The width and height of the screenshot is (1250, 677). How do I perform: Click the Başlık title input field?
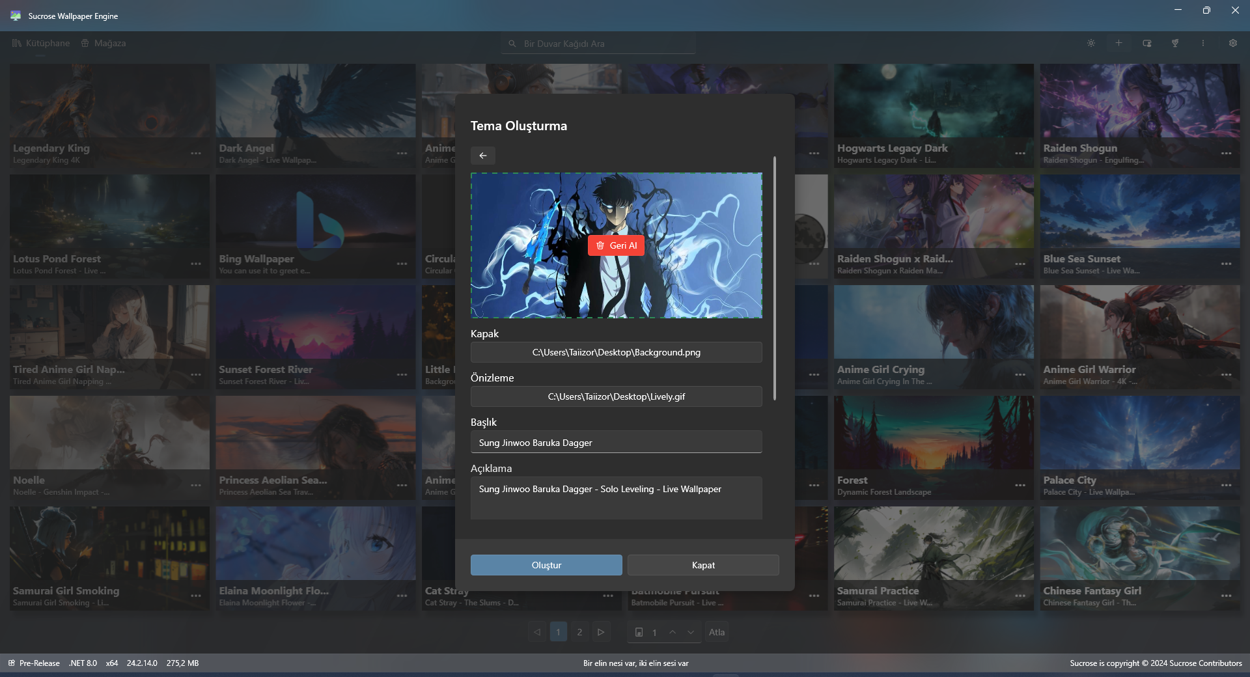pos(617,443)
